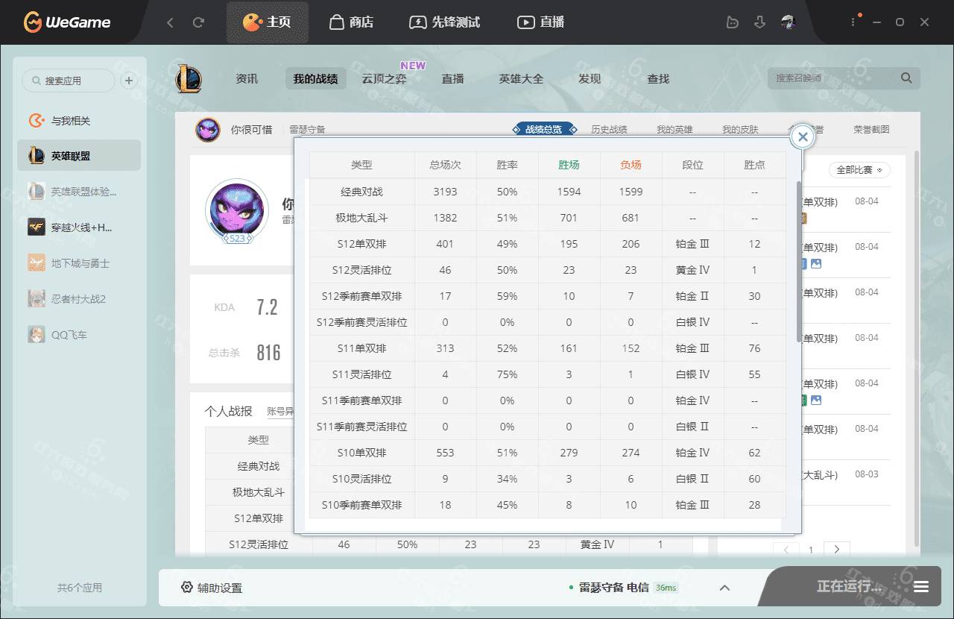Click the user avatar in title bar

coord(789,22)
